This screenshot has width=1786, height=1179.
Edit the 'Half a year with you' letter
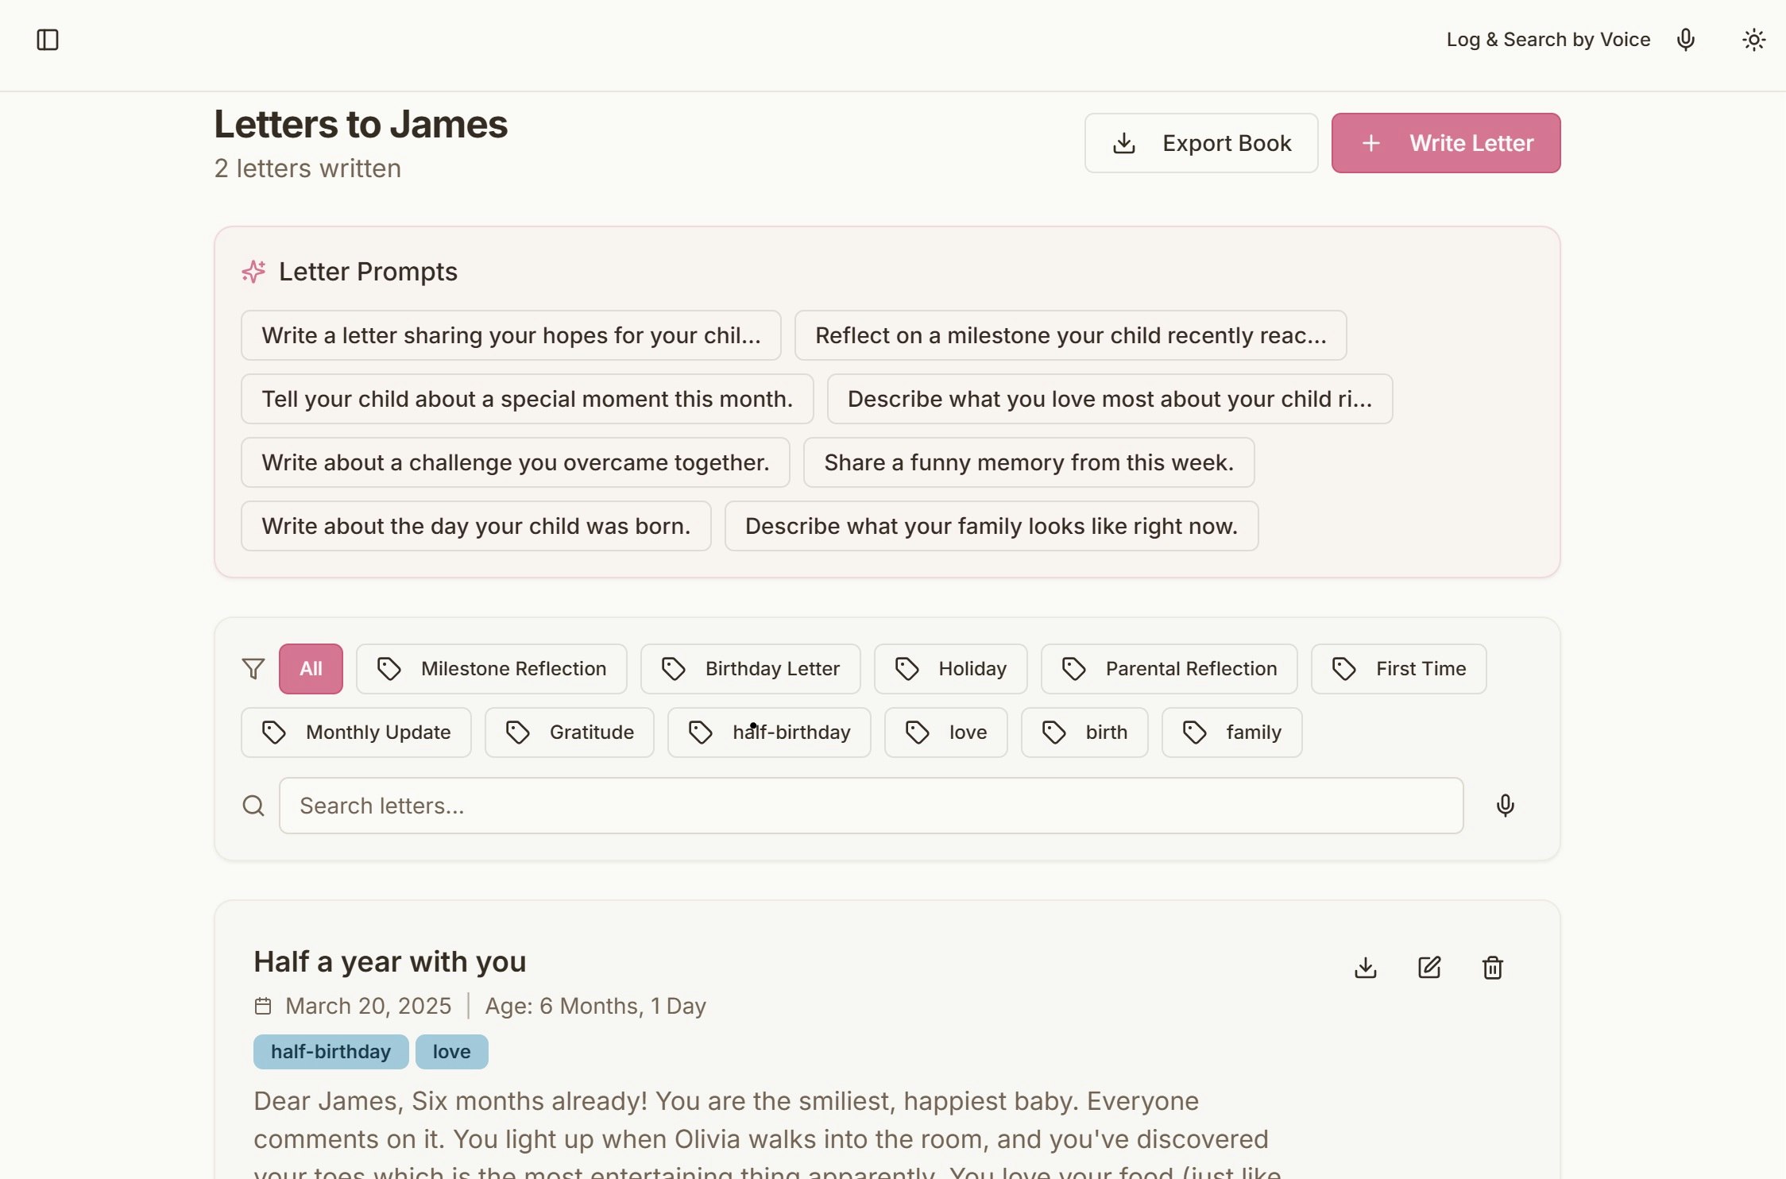[x=1429, y=968]
